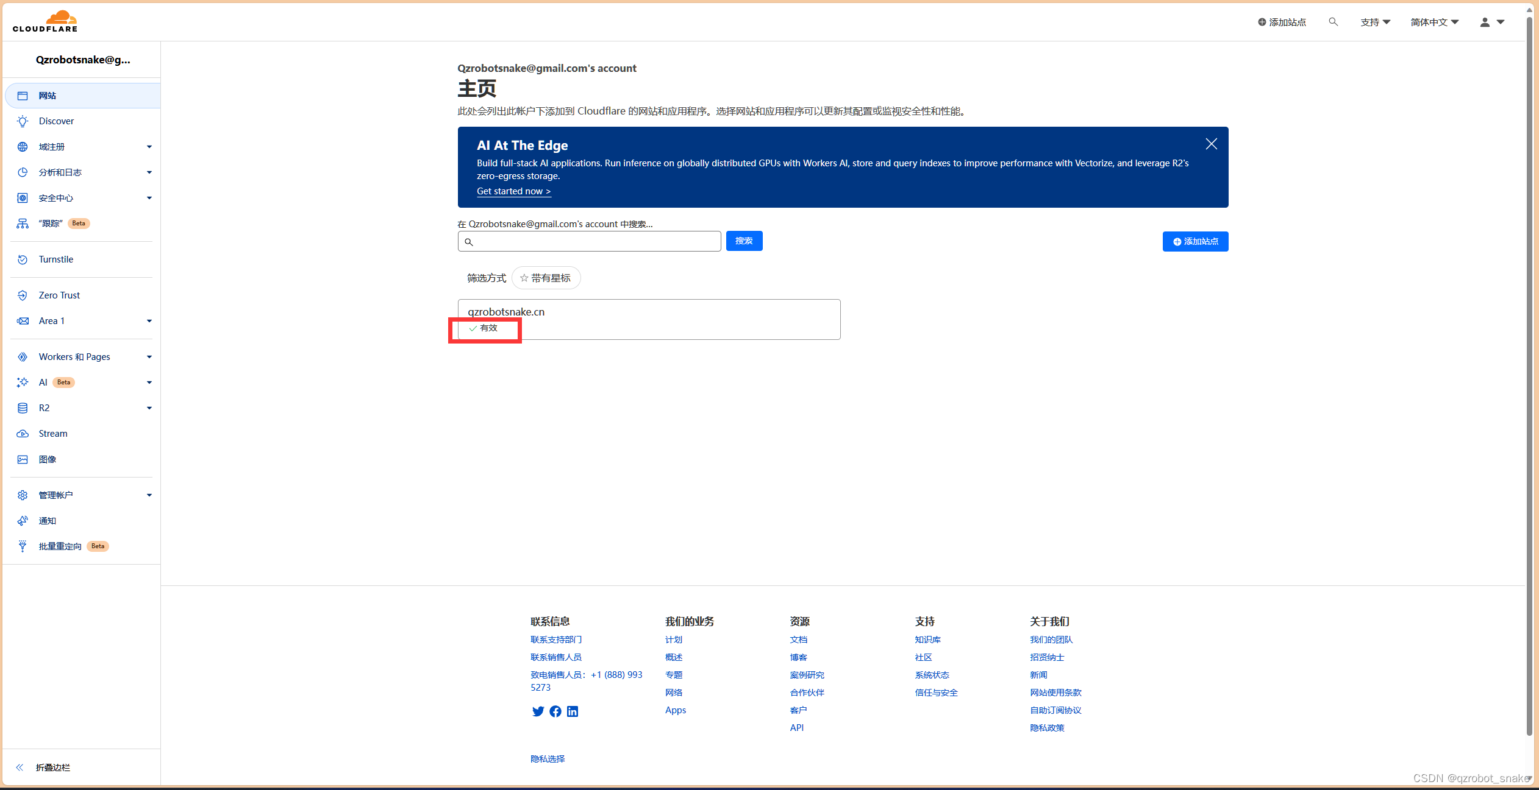
Task: Click the 域注册 globe icon
Action: (23, 147)
